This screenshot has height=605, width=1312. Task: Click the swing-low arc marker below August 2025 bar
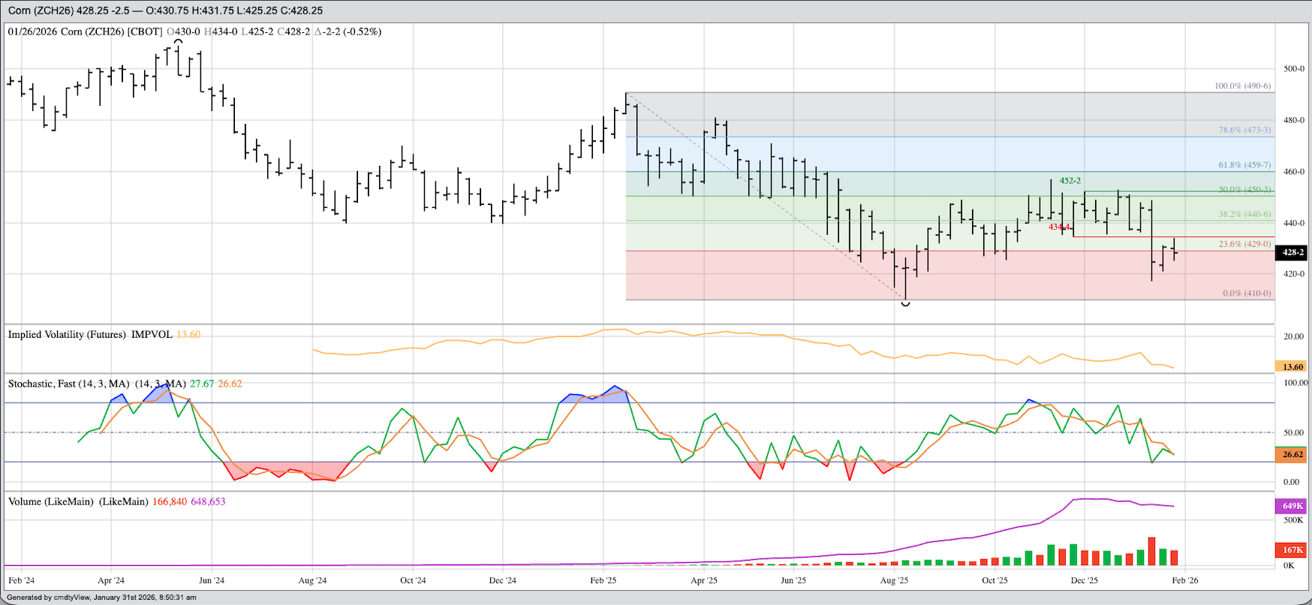905,303
